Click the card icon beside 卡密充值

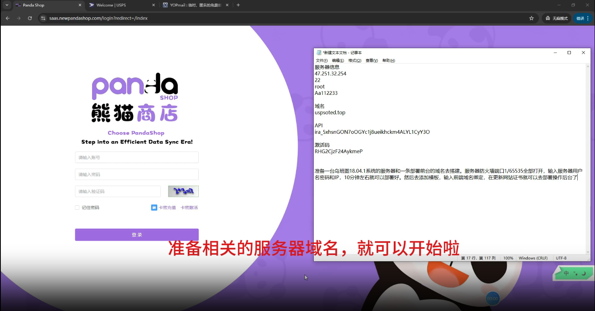click(x=154, y=208)
